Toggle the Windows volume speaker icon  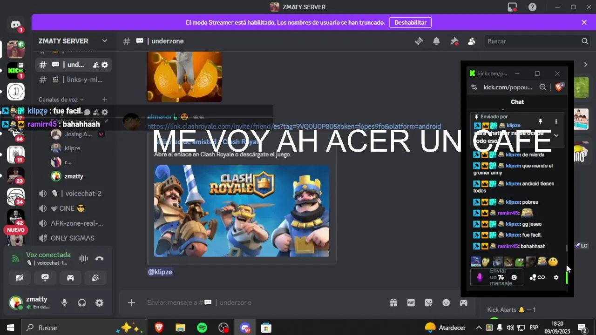510,328
